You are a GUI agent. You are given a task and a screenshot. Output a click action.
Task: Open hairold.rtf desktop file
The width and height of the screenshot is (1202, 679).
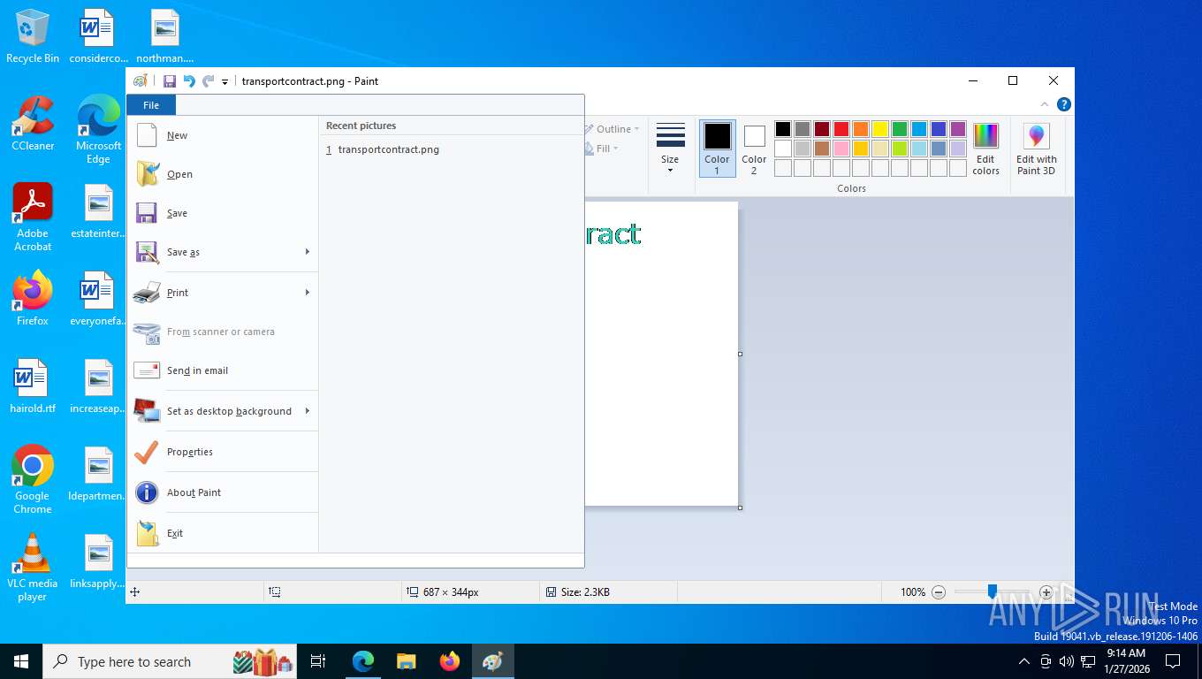33,387
